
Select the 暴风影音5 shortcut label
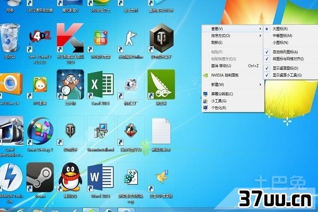click(70, 11)
